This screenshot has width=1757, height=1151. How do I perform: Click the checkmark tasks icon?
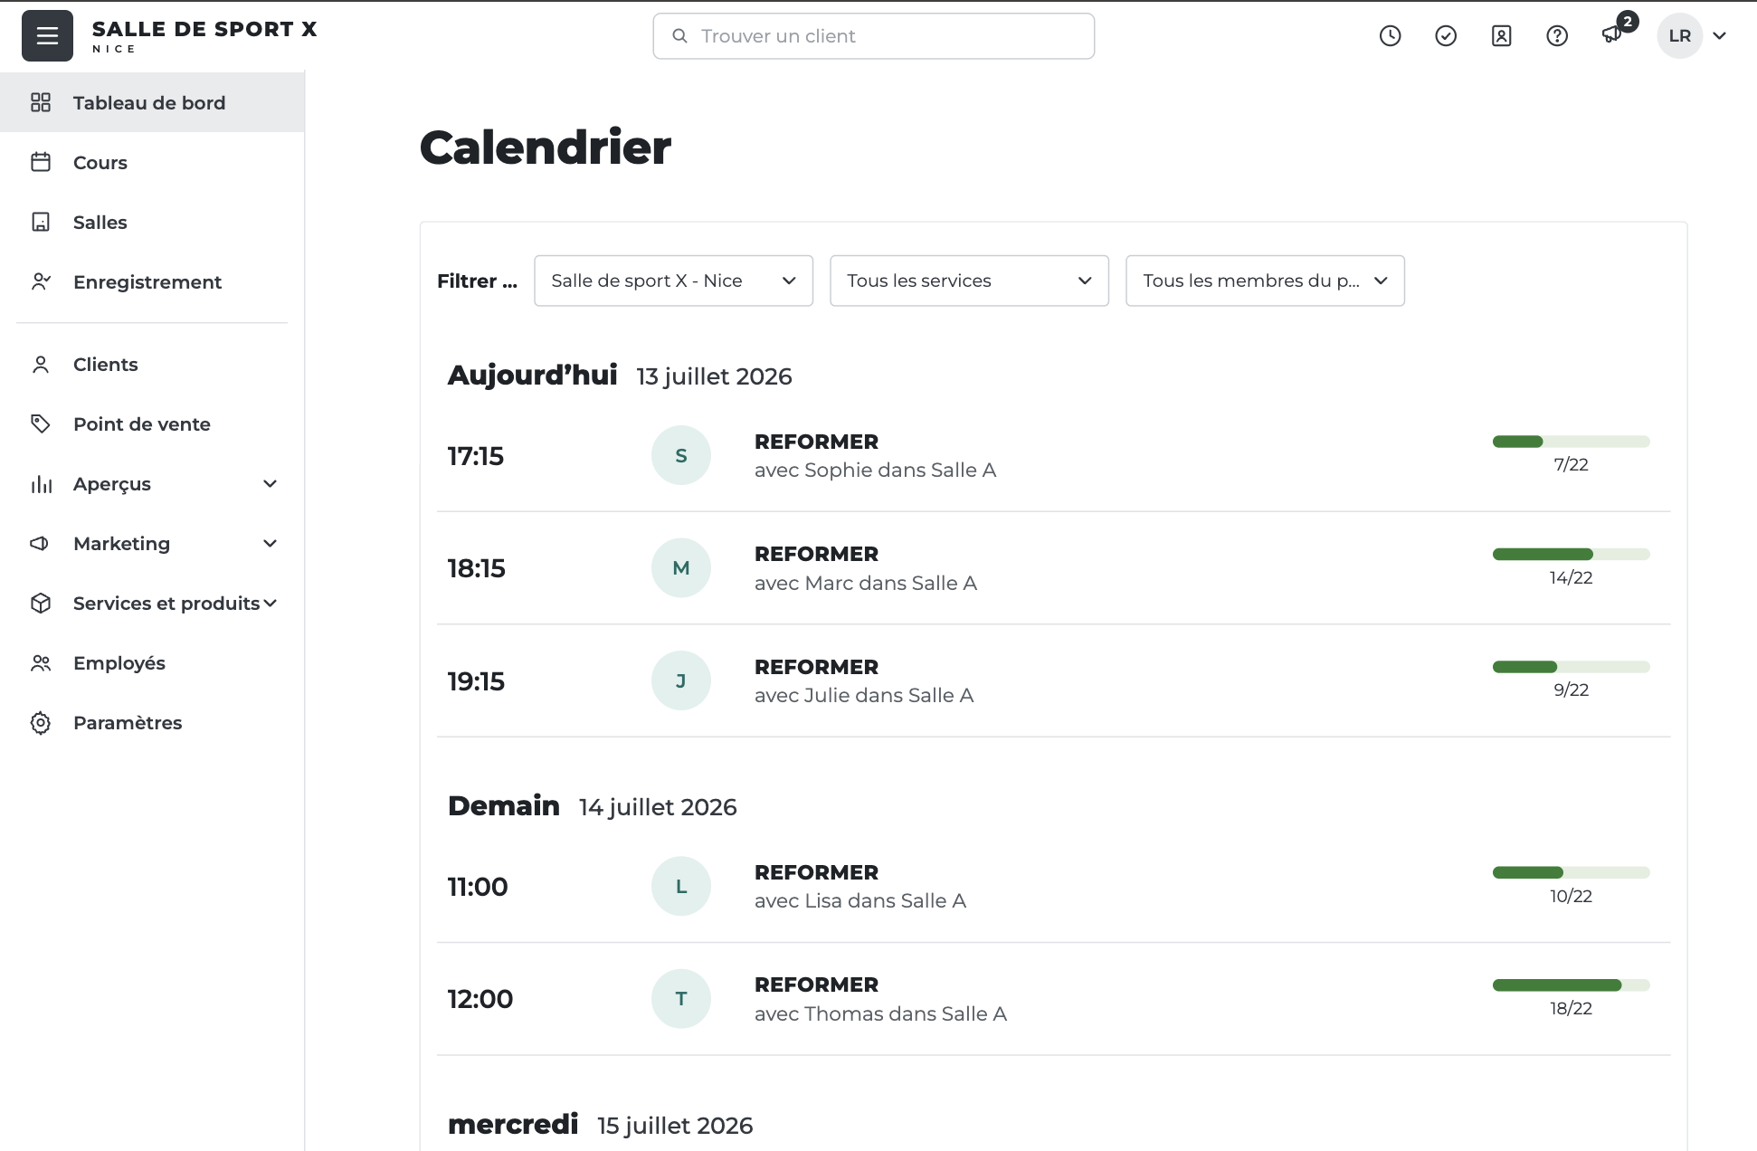pyautogui.click(x=1446, y=36)
